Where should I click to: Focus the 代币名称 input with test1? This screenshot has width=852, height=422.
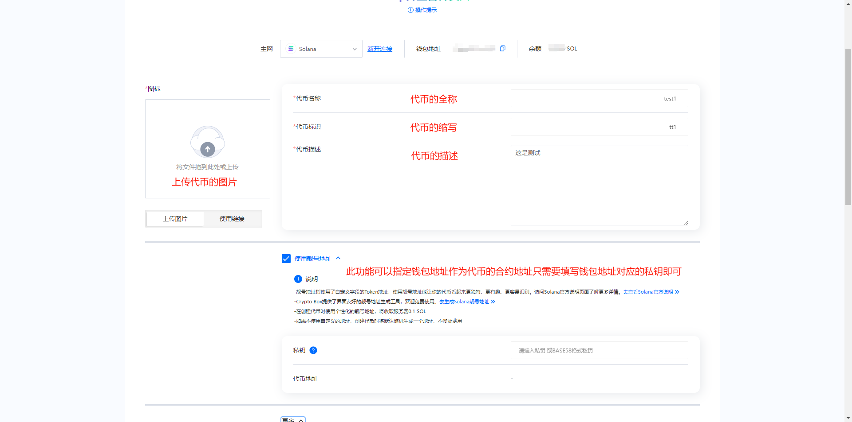tap(599, 98)
